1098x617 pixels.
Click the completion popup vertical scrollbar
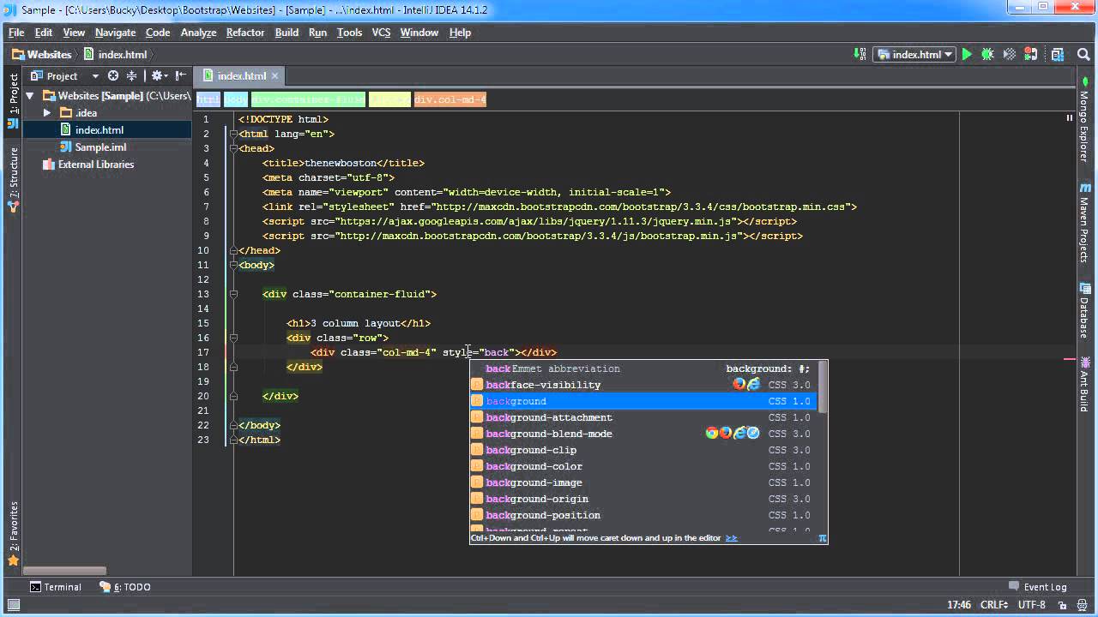pyautogui.click(x=823, y=386)
